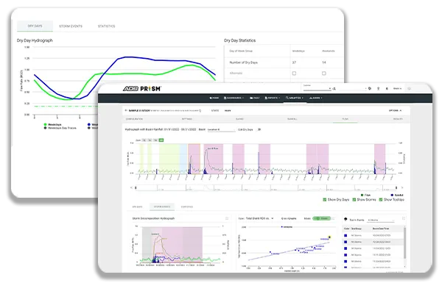Toggle Rainfall series in hydrograph legend
Viewport: 442px width, 294px height.
point(397,195)
